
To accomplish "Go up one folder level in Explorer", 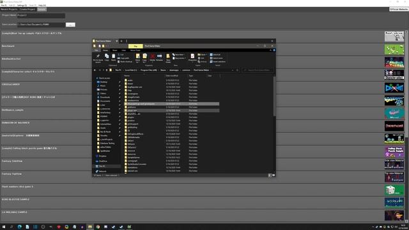I will point(107,70).
